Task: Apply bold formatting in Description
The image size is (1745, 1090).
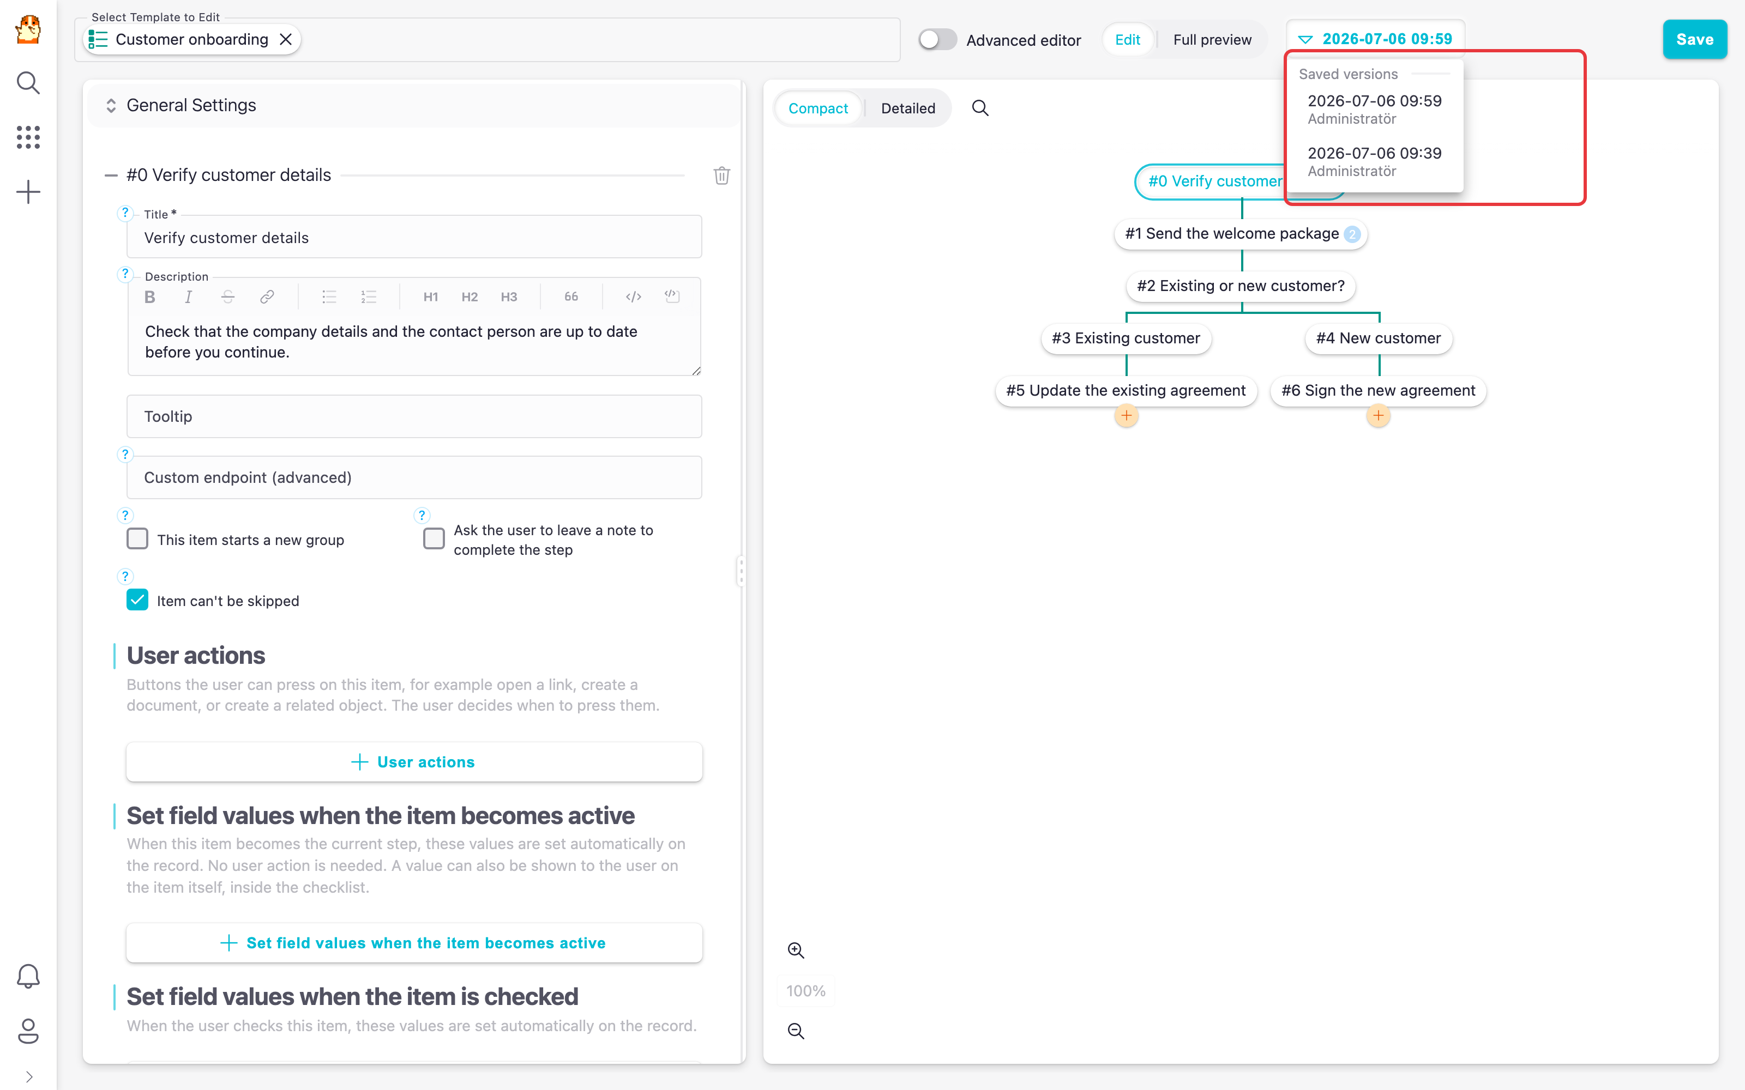Action: click(x=150, y=297)
